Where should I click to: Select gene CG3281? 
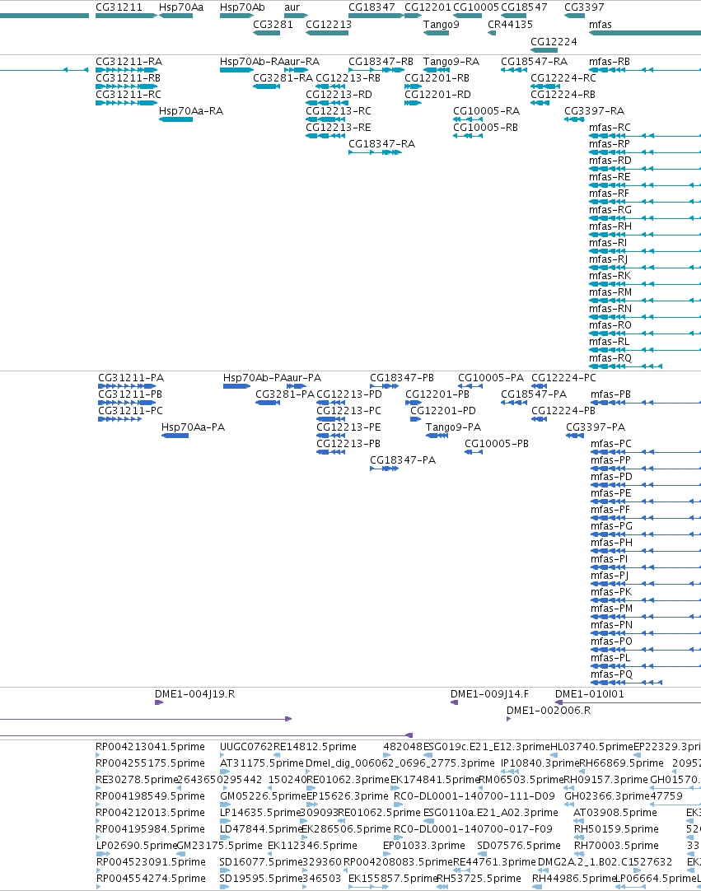click(x=266, y=32)
